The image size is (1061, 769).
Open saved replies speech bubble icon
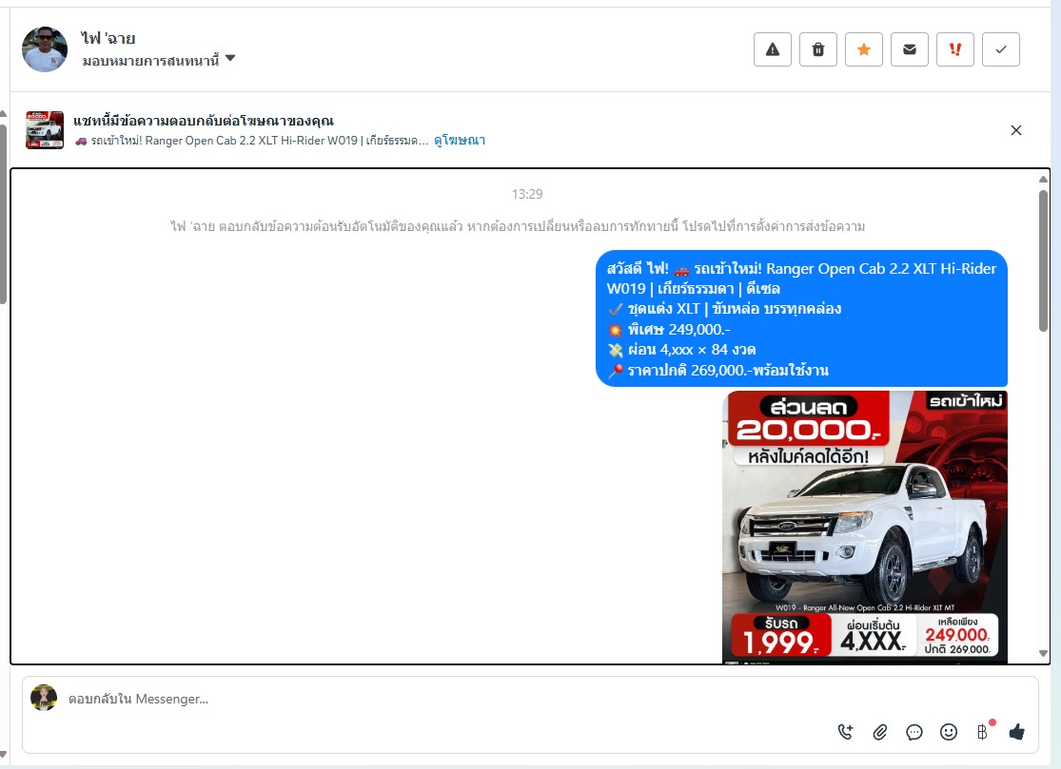click(914, 732)
